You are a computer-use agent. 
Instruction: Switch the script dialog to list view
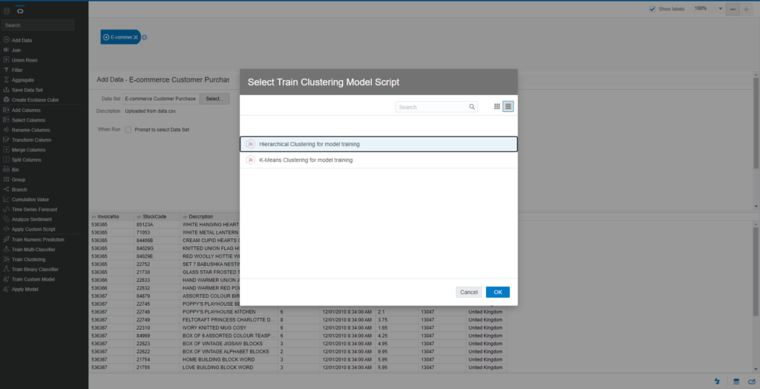pyautogui.click(x=508, y=107)
